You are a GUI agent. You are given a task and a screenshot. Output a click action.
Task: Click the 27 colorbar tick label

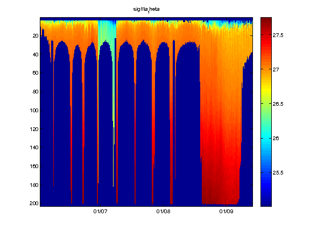(276, 70)
